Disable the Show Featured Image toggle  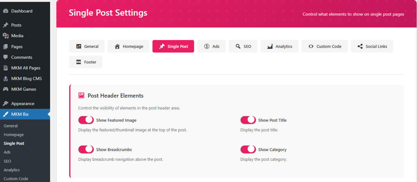86,120
